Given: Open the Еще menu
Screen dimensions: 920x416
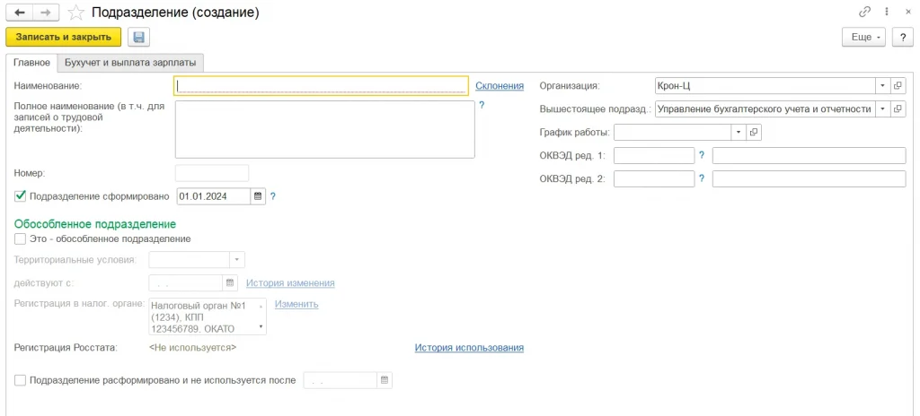Looking at the screenshot, I should [x=865, y=37].
